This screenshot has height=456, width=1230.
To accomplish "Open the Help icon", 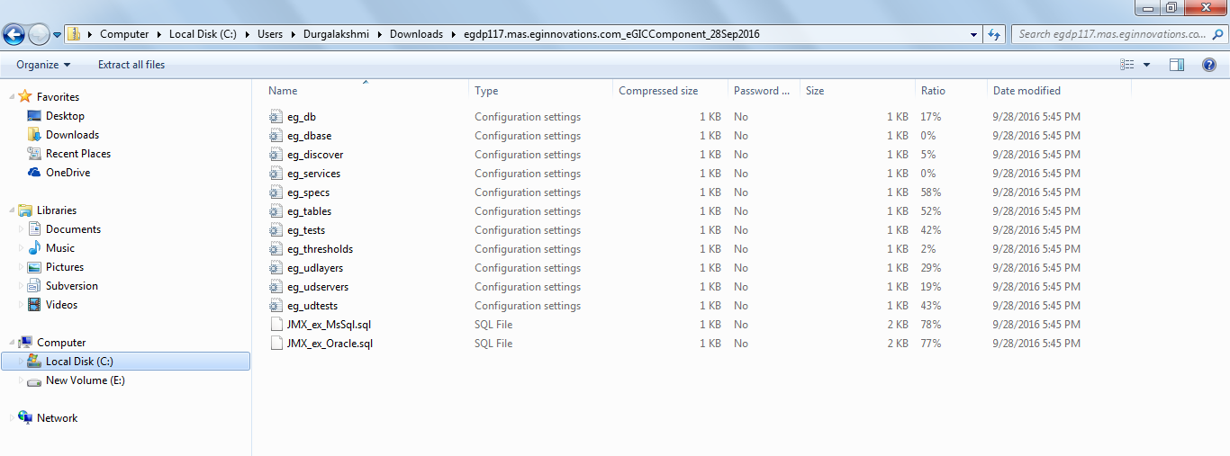I will pyautogui.click(x=1209, y=65).
